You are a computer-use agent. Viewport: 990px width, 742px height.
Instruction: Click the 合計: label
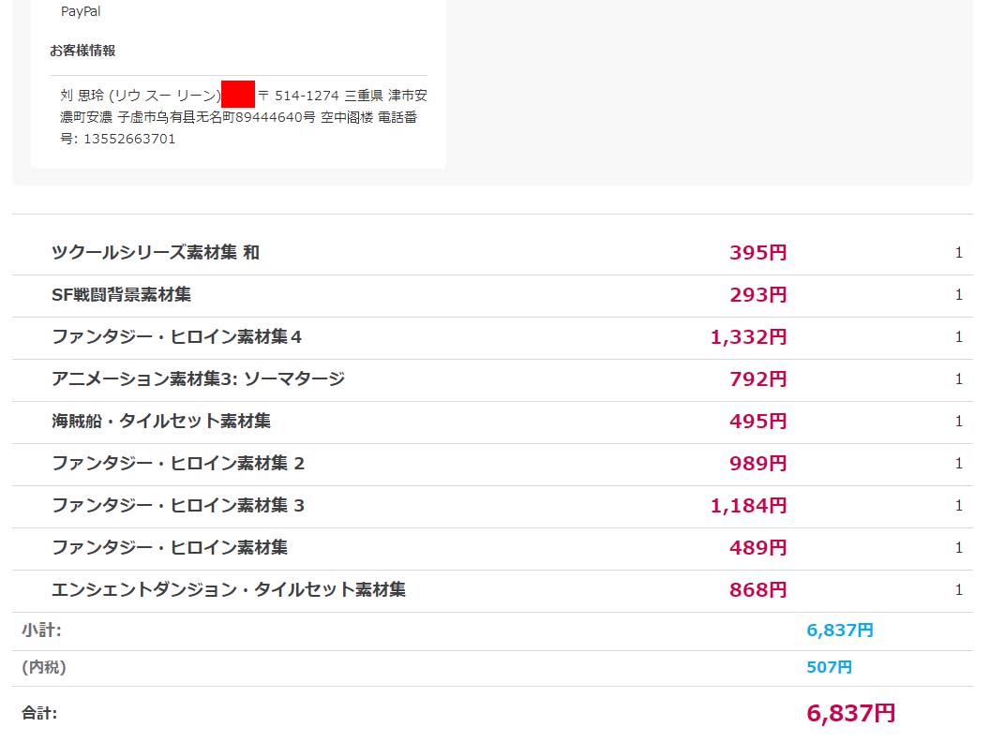tap(39, 714)
